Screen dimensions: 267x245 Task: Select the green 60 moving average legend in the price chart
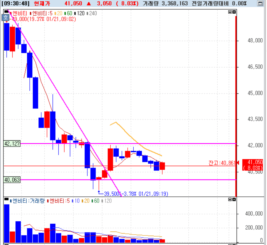coord(68,13)
